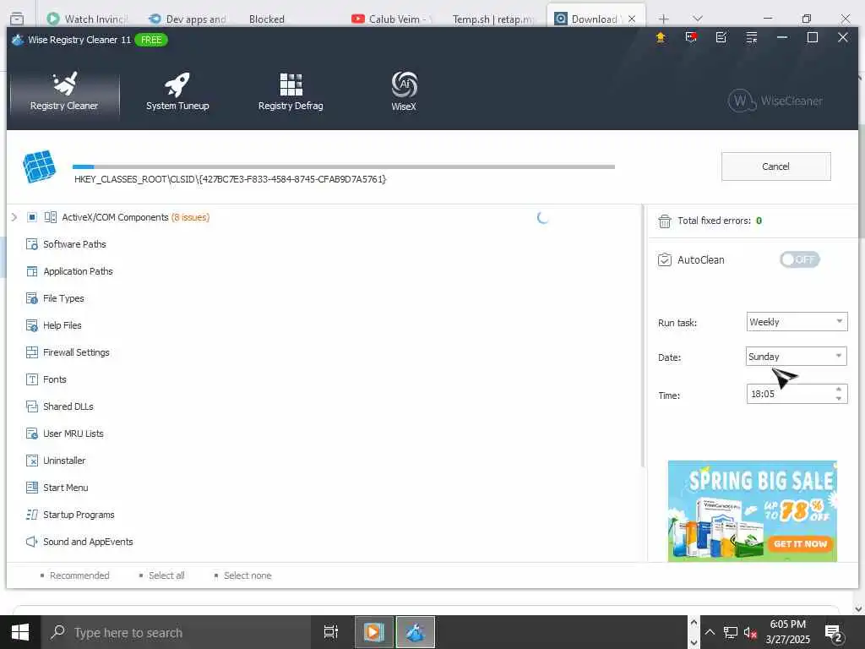Image resolution: width=865 pixels, height=649 pixels.
Task: Click the scan progress bar
Action: [x=344, y=166]
